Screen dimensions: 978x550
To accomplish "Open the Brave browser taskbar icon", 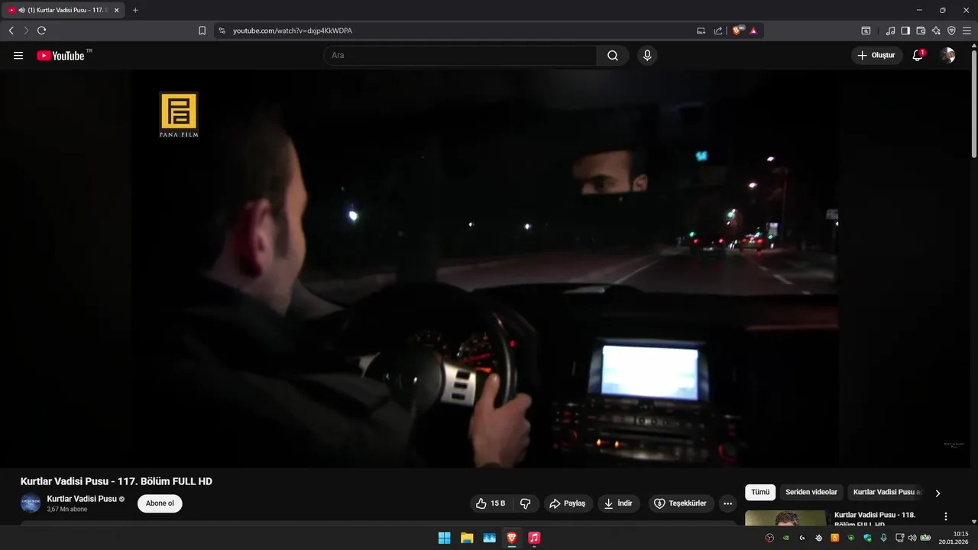I will (x=512, y=538).
